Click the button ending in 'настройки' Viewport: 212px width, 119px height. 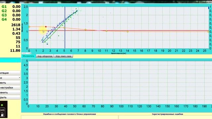point(10,88)
